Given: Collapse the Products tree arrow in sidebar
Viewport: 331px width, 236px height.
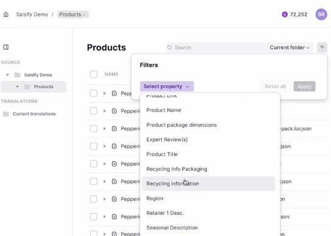Looking at the screenshot, I should pos(17,86).
